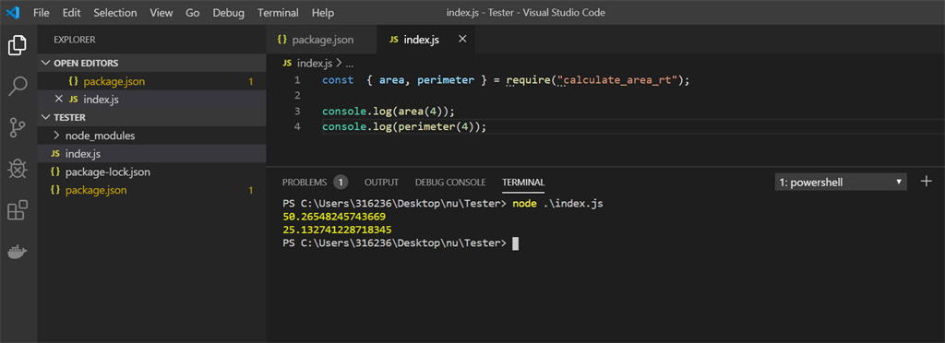Click index.js breadcrumb above the editor
The image size is (945, 343).
[315, 63]
